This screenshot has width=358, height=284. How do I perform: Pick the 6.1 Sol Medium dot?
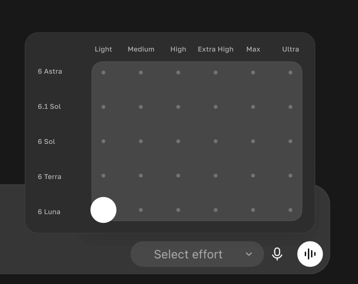(141, 107)
